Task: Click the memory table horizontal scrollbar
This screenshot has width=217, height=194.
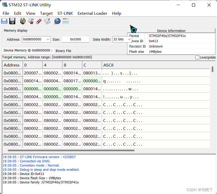Action: 71,150
